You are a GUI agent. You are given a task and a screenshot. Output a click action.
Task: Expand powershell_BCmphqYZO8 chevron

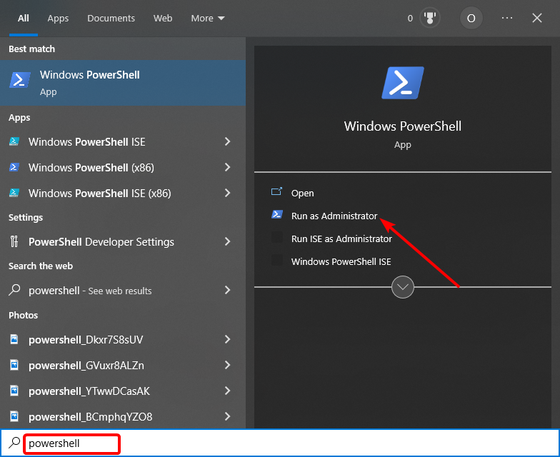coord(227,417)
